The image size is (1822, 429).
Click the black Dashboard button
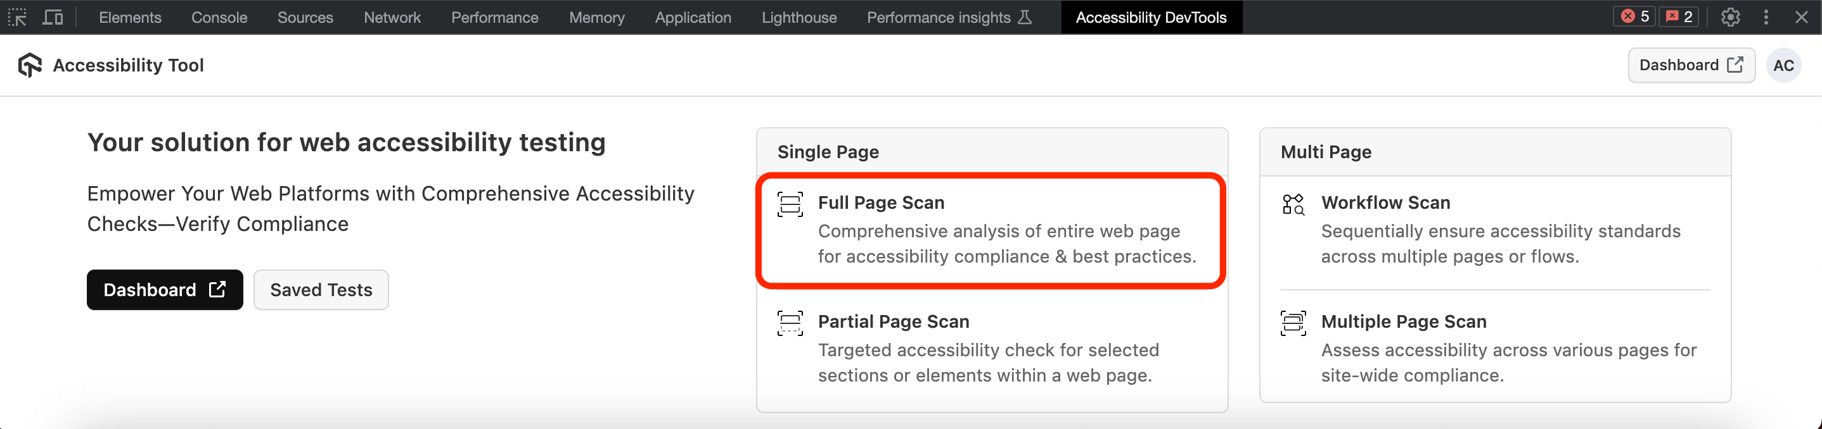click(165, 290)
